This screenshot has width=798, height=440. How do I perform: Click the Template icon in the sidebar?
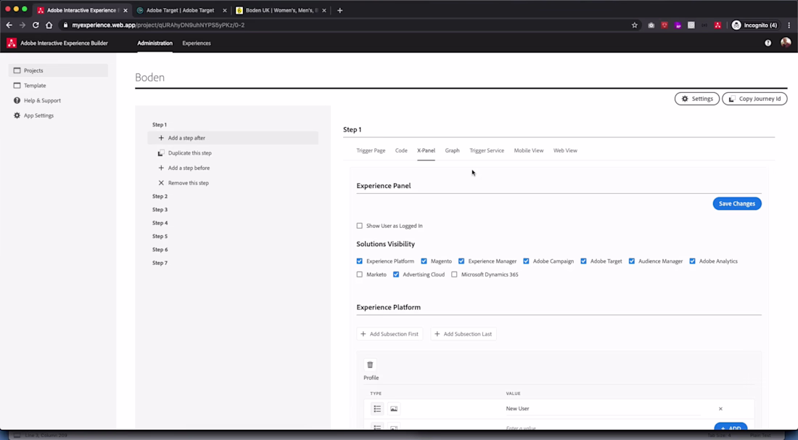pos(17,86)
